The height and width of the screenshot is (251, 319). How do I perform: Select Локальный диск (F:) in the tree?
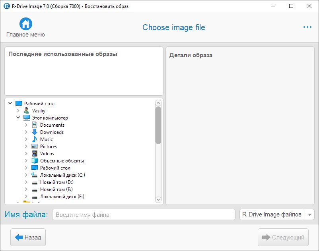(x=62, y=196)
